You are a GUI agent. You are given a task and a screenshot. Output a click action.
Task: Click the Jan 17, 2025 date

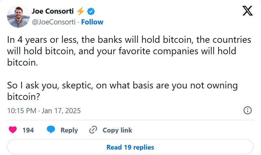click(x=61, y=111)
